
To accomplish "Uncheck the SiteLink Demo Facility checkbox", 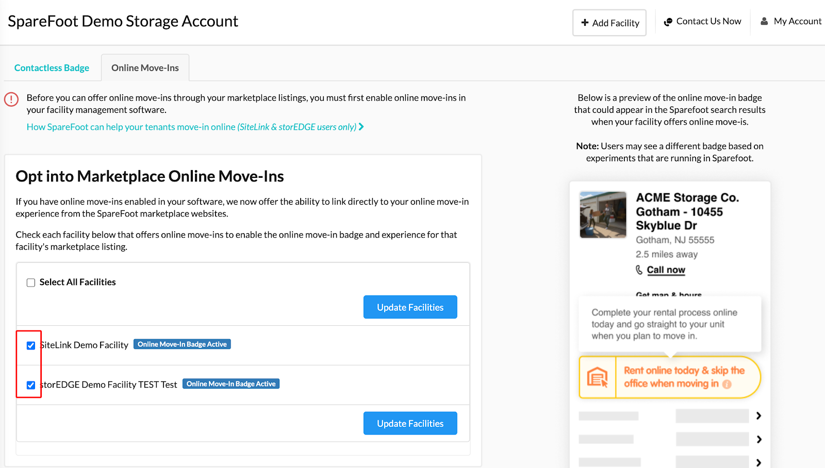I will pyautogui.click(x=31, y=345).
